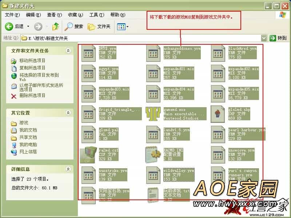Collapse the 其它位置 panel

pyautogui.click(x=68, y=113)
